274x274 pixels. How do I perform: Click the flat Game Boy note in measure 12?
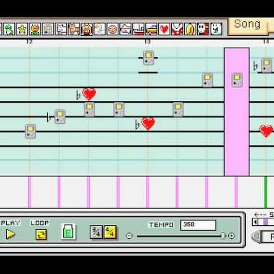tap(60, 117)
